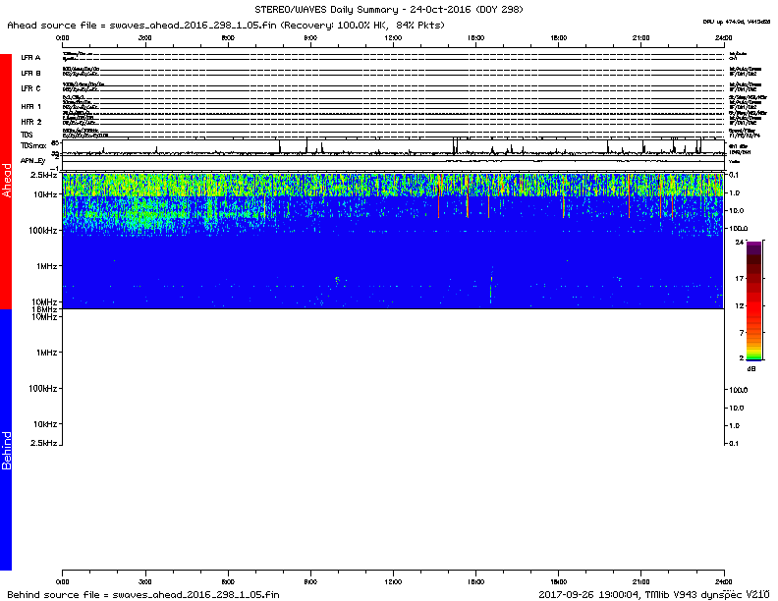Click the 9:00 tick on top time axis
Screen dimensions: 778x601
[x=310, y=36]
